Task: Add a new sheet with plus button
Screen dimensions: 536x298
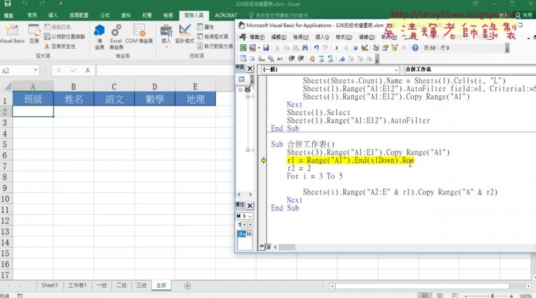Action: tap(187, 286)
